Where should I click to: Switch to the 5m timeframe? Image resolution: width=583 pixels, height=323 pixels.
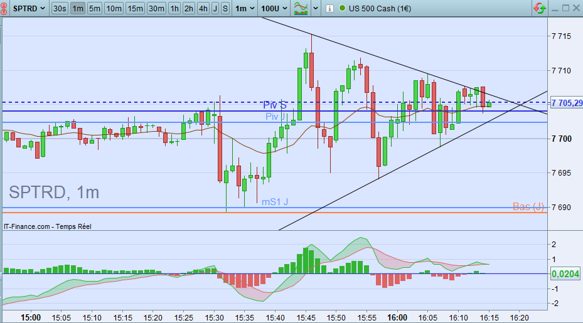click(94, 8)
